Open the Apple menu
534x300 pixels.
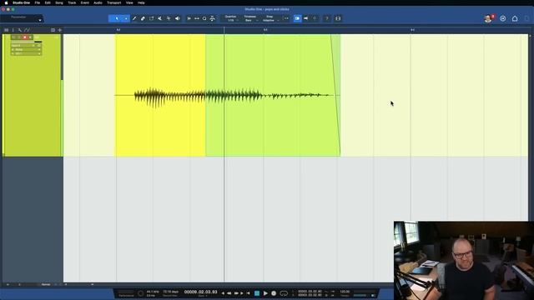coord(6,2)
